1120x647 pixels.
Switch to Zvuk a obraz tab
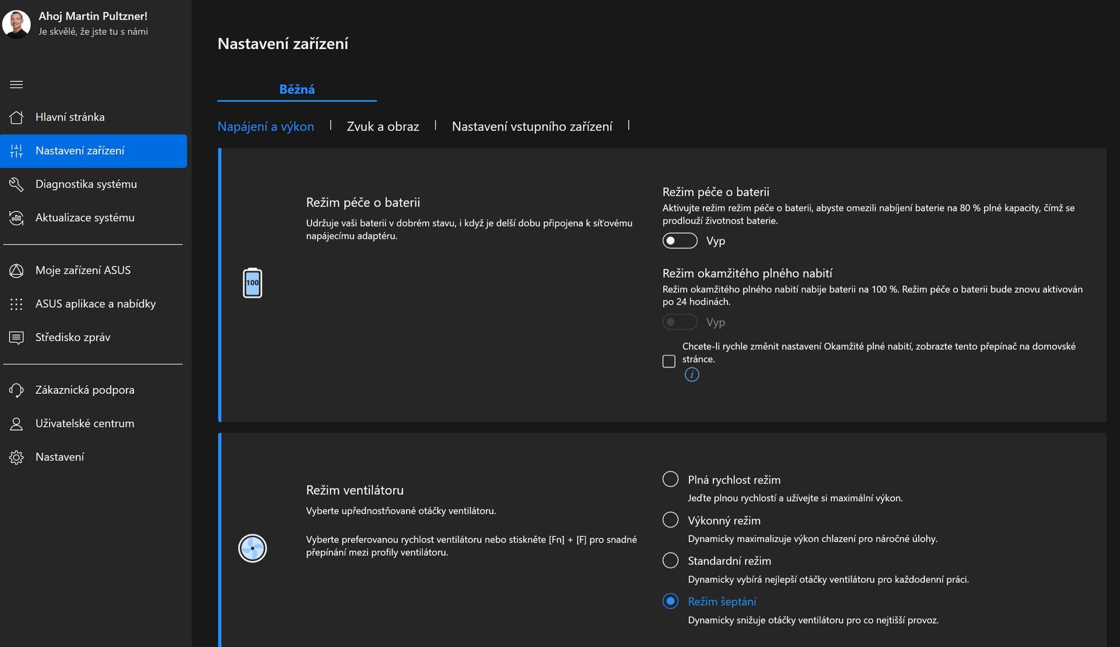click(383, 127)
